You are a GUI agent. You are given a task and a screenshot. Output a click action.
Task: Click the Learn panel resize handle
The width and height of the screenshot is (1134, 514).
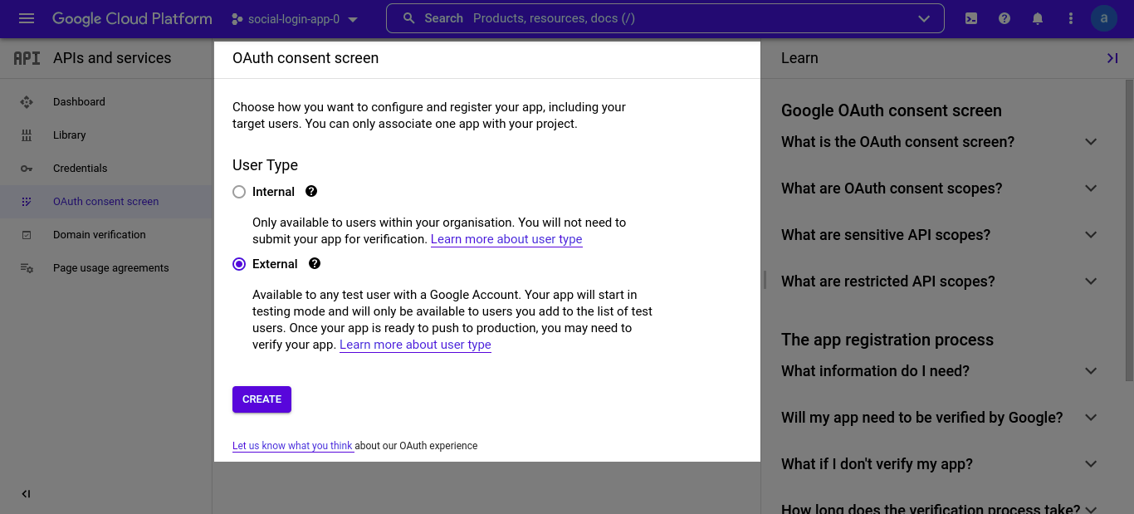coord(765,280)
